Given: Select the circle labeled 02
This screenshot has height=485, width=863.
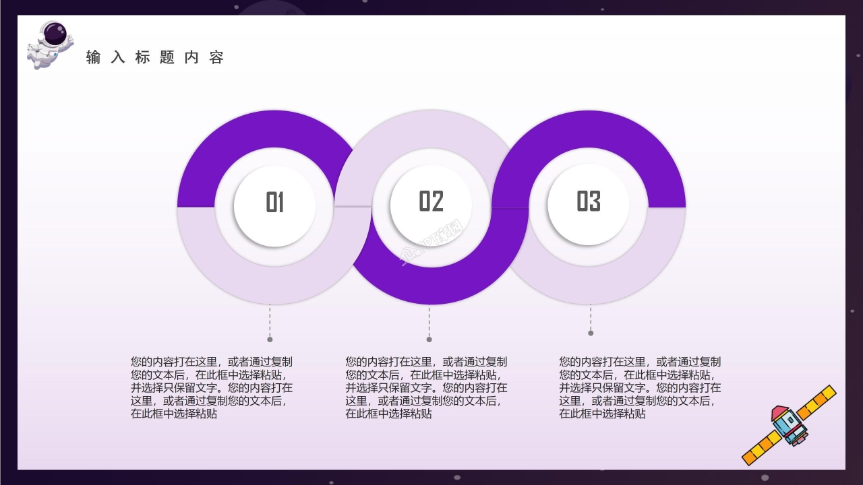Looking at the screenshot, I should click(x=431, y=203).
